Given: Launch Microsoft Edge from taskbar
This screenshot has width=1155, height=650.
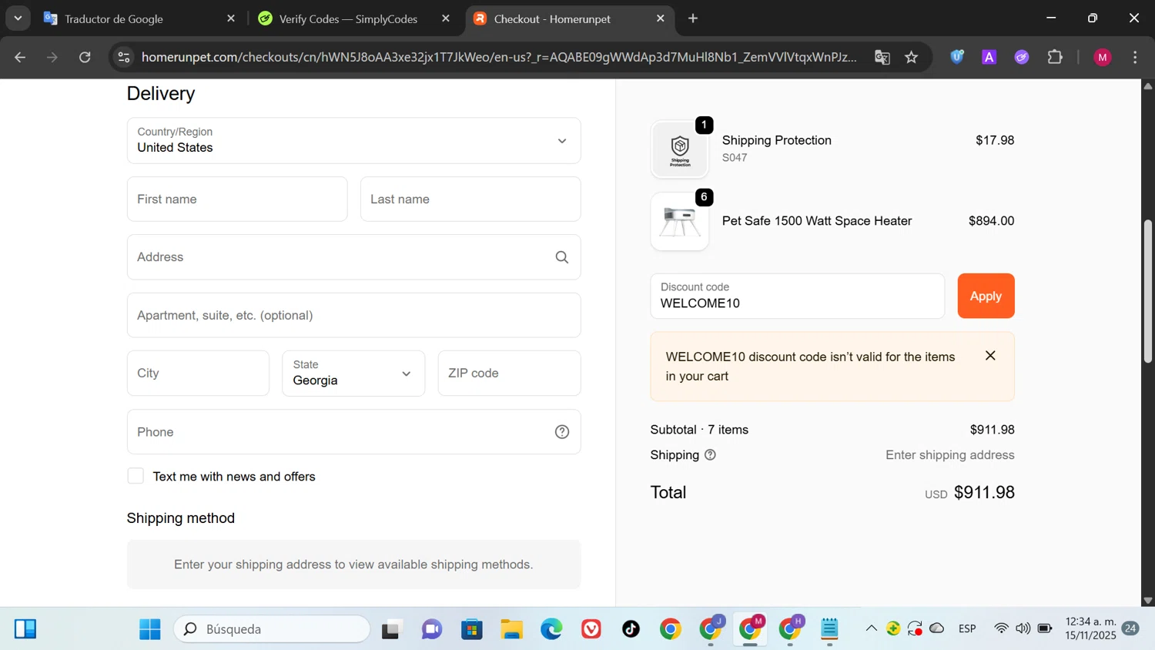Looking at the screenshot, I should [551, 629].
